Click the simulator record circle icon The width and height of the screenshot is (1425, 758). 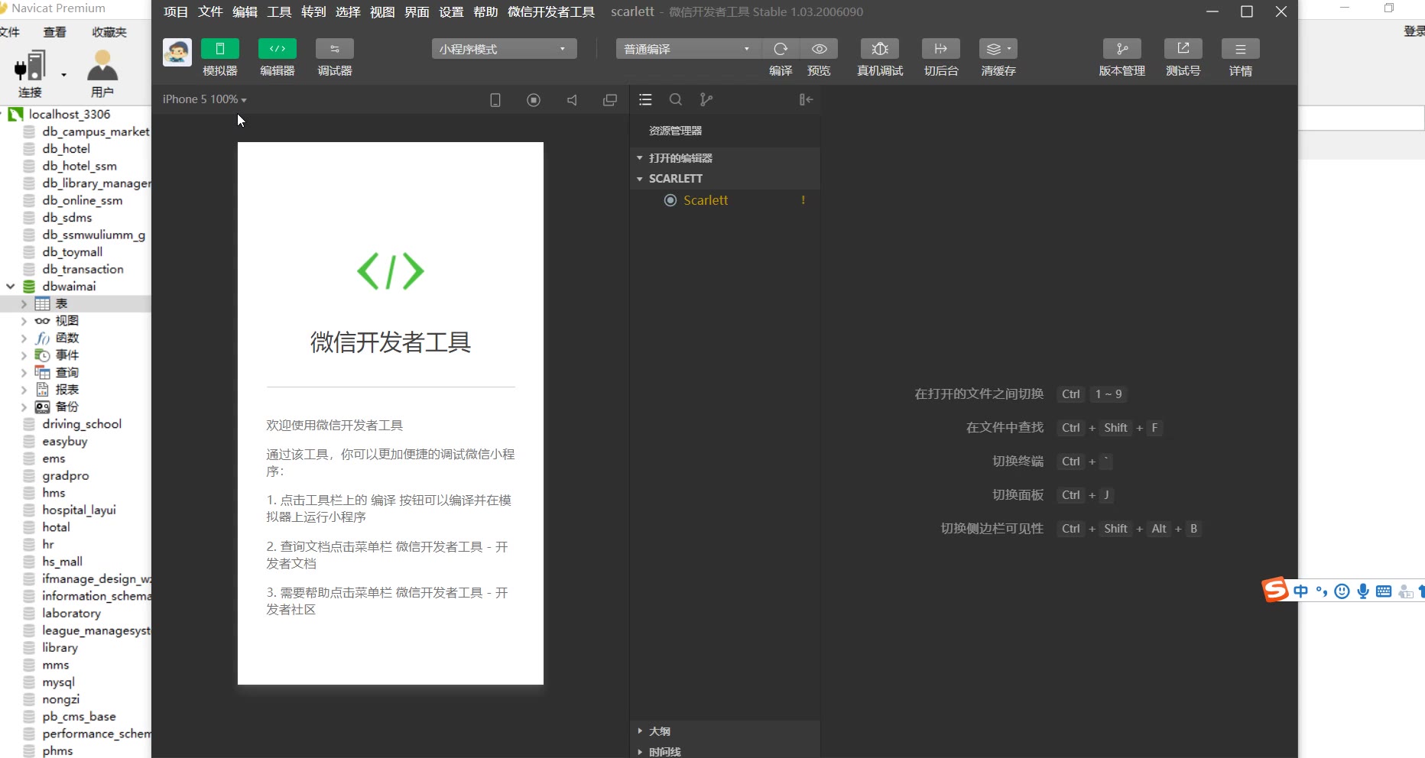point(534,100)
